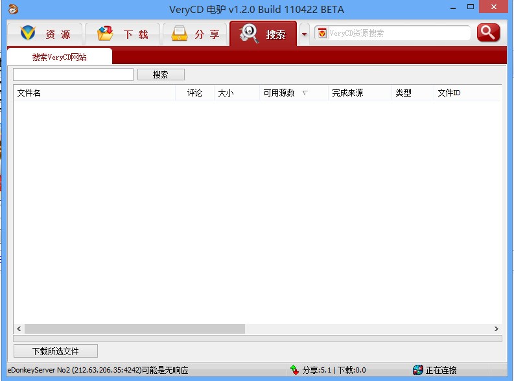This screenshot has height=381, width=514.
Task: Sort by the 可用源数 column header
Action: (294, 93)
